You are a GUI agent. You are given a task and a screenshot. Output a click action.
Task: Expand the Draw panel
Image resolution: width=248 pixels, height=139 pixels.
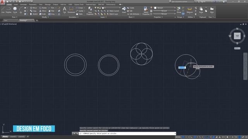tap(15, 17)
